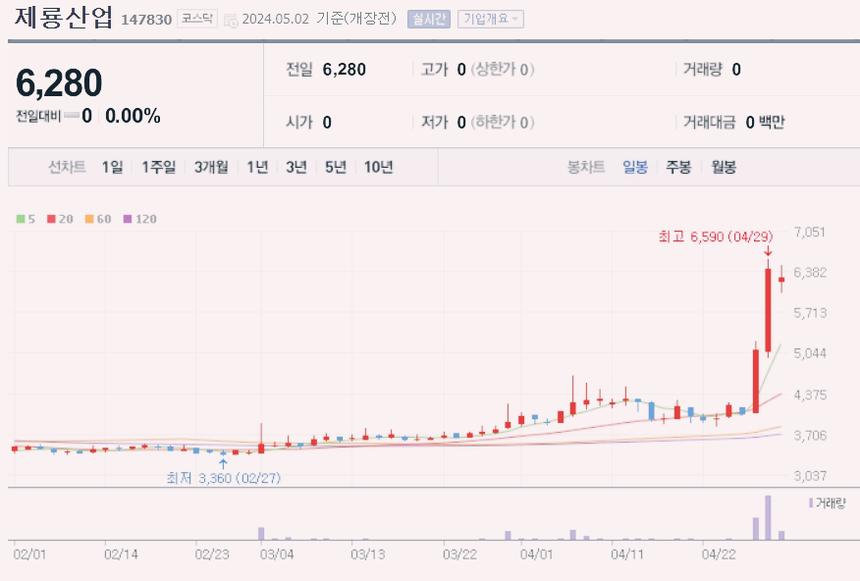Click the clock icon beside the date
This screenshot has width=860, height=581.
[x=231, y=21]
